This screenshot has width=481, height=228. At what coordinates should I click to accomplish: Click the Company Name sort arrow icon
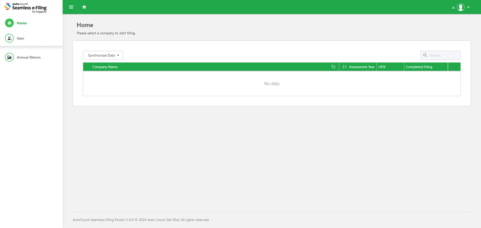[333, 67]
